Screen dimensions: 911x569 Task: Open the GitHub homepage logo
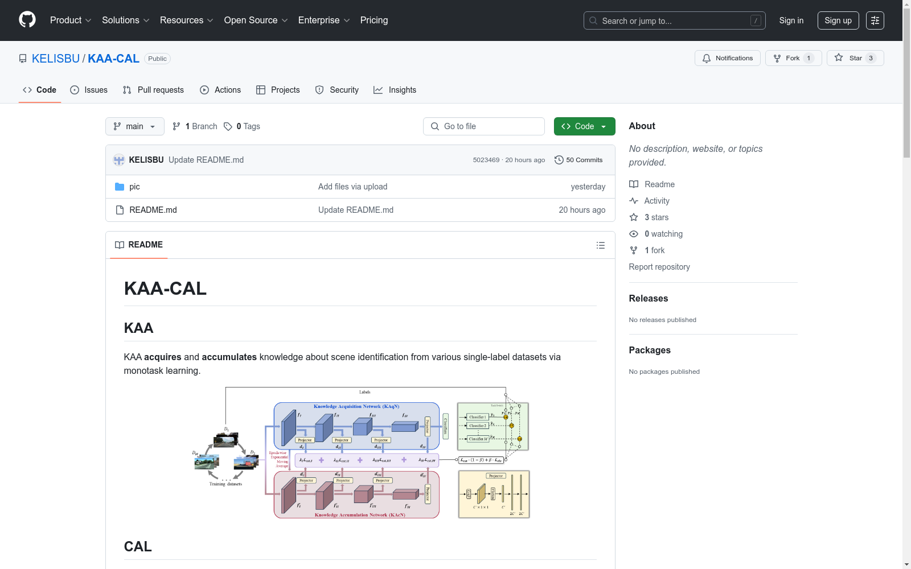[27, 20]
